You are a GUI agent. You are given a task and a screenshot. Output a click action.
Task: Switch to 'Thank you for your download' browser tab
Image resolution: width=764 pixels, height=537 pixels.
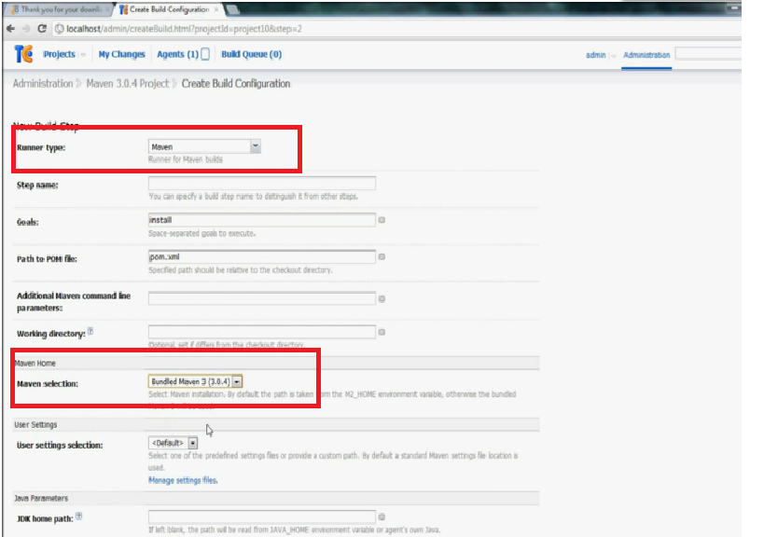coord(60,9)
